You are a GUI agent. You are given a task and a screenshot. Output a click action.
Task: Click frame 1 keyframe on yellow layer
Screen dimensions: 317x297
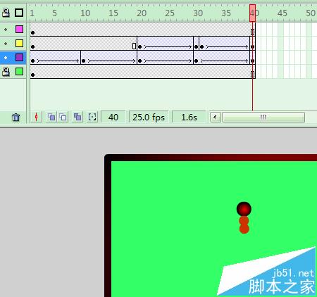33,46
